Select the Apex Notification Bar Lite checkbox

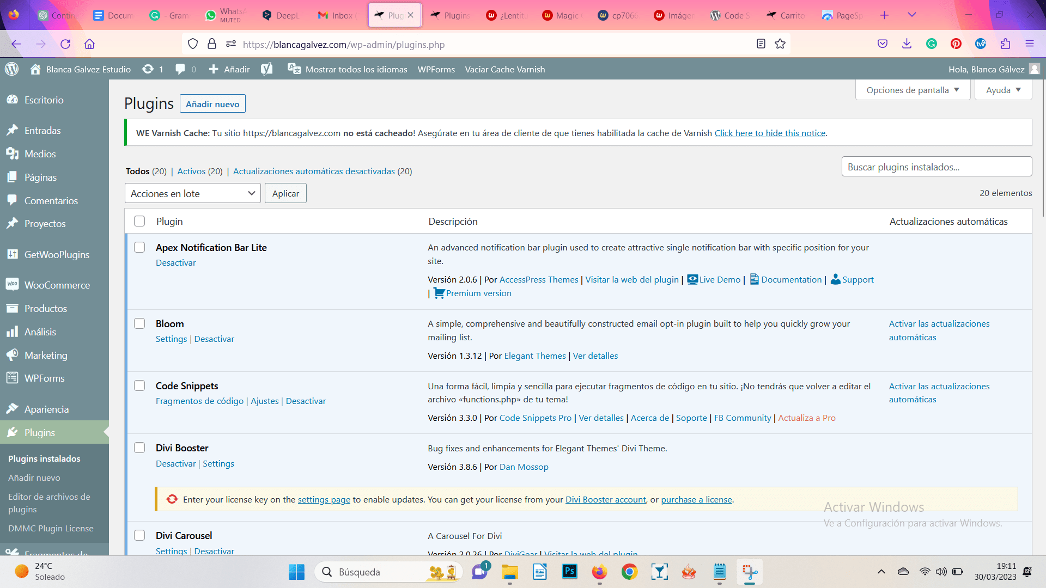pos(139,247)
